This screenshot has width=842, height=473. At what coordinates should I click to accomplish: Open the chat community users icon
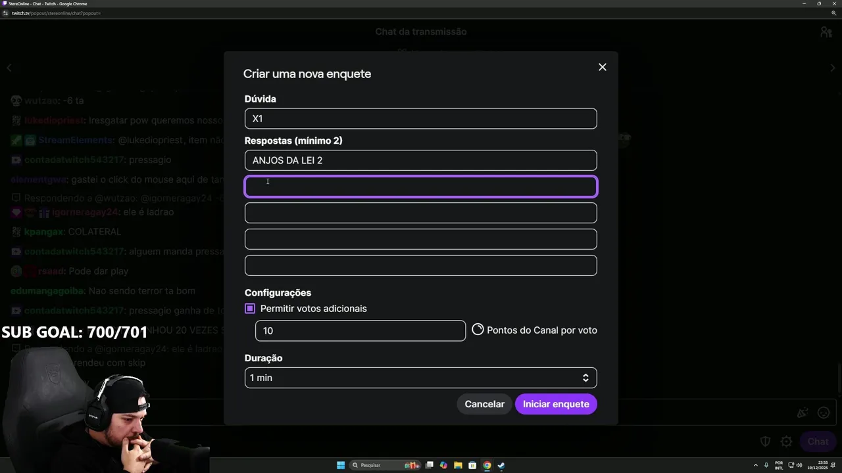(826, 32)
